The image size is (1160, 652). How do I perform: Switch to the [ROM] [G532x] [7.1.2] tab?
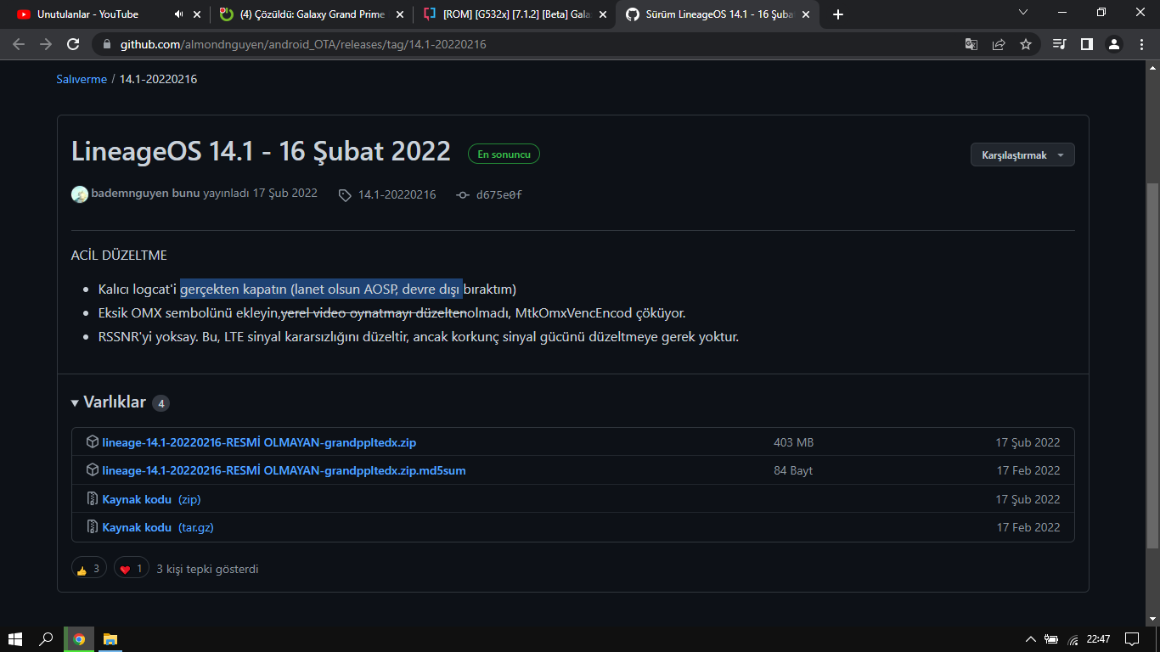(x=514, y=14)
